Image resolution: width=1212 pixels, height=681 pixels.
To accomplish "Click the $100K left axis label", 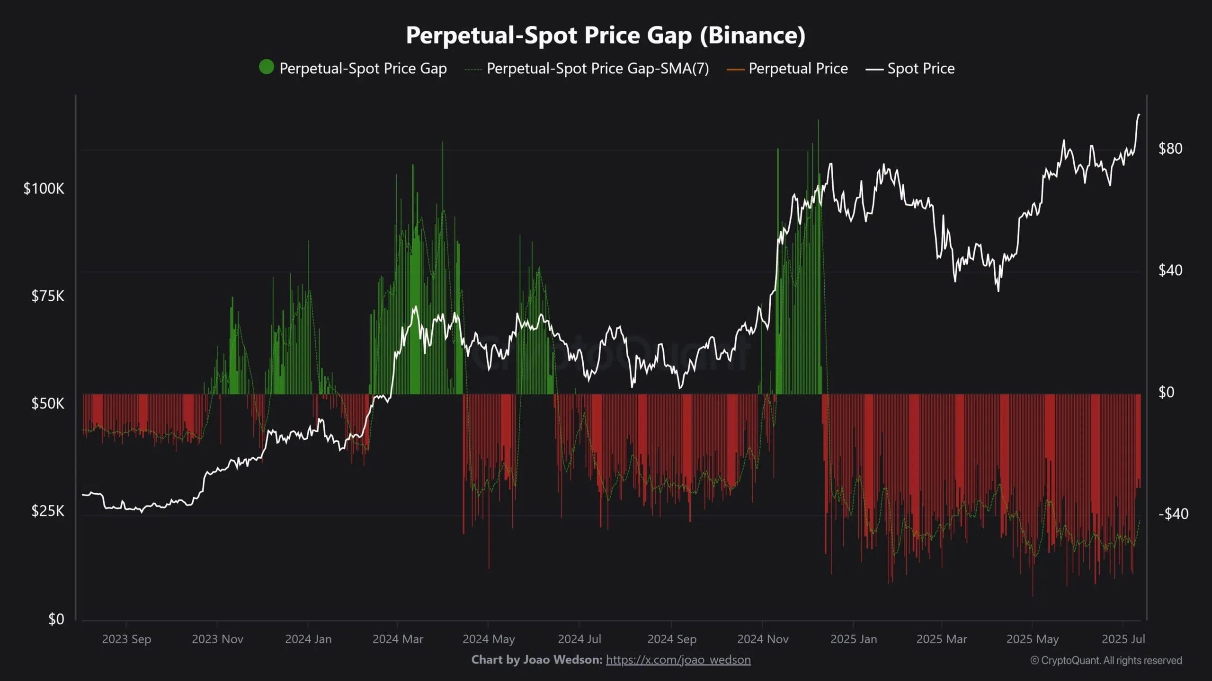I will pyautogui.click(x=44, y=189).
